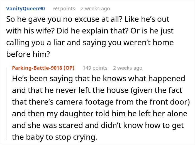195x145 pixels.
Task: Click the reply's "2 weeks ago" timestamp
Action: point(128,68)
